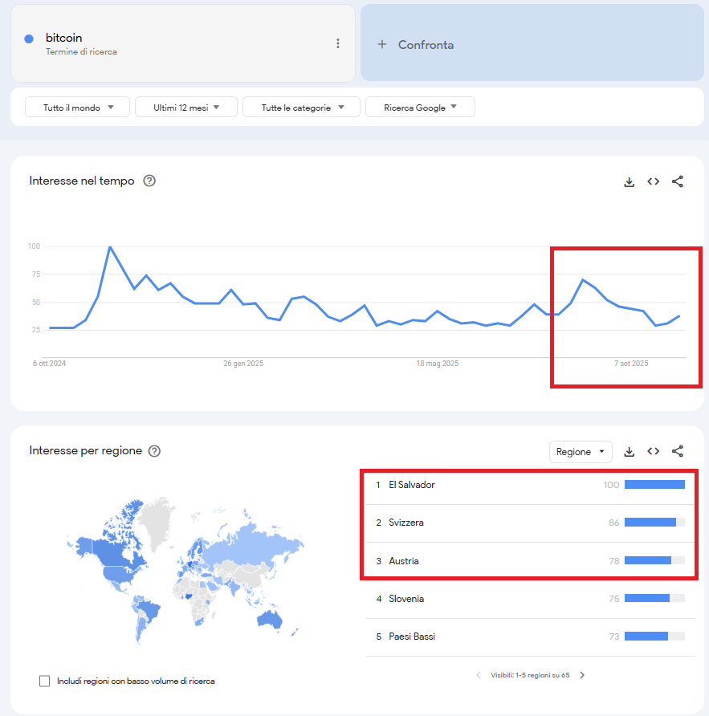This screenshot has width=709, height=716.
Task: Open bitcoin term three-dot options menu
Action: click(x=337, y=43)
